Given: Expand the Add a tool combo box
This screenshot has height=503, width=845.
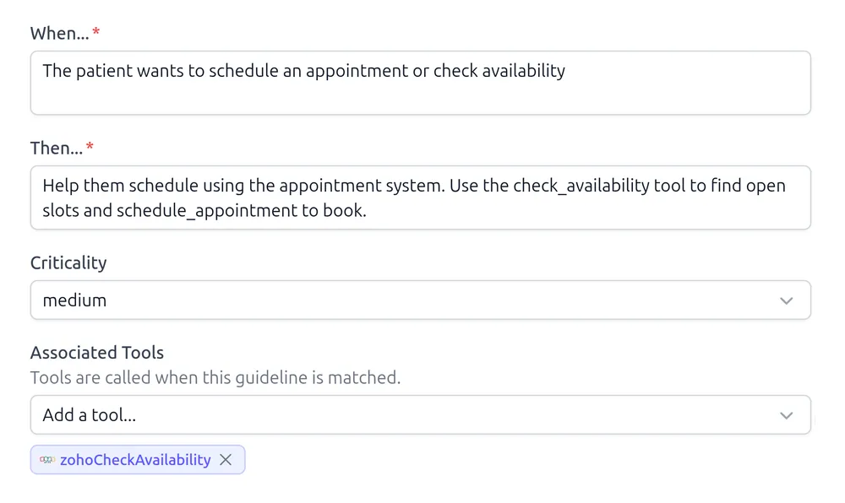Looking at the screenshot, I should (x=420, y=415).
